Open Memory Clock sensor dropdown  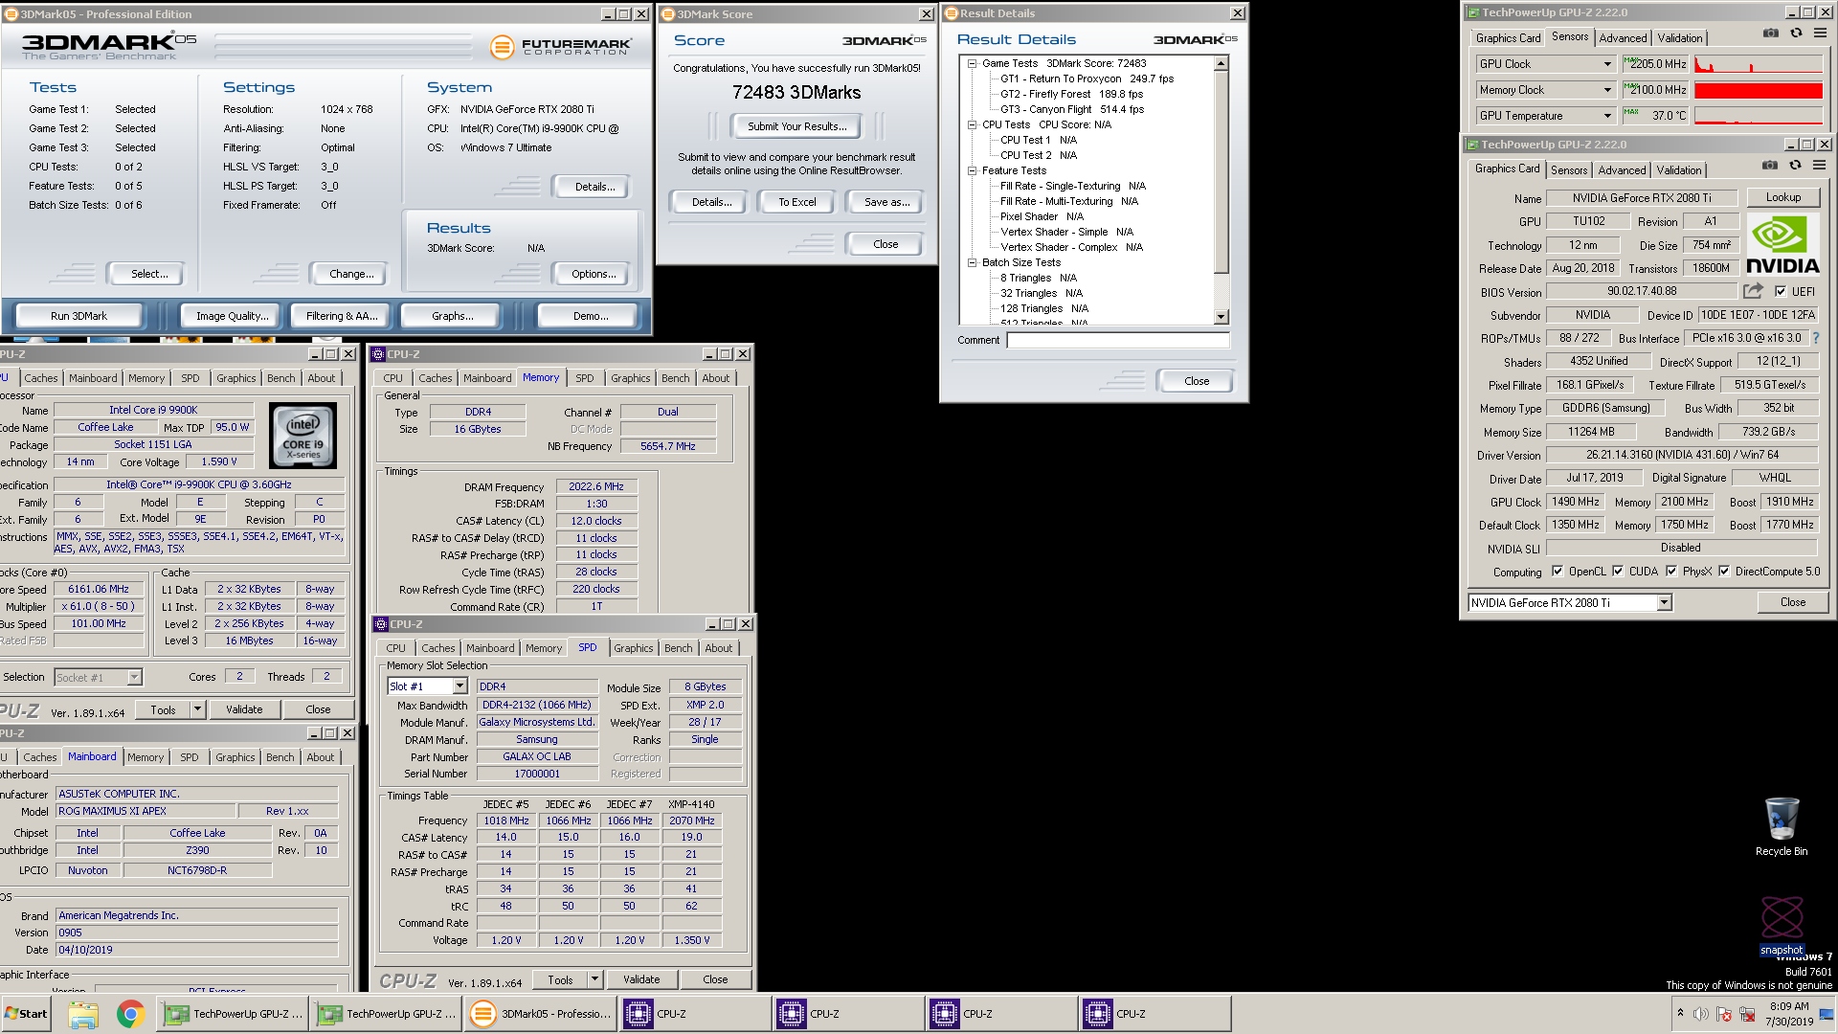click(x=1607, y=90)
